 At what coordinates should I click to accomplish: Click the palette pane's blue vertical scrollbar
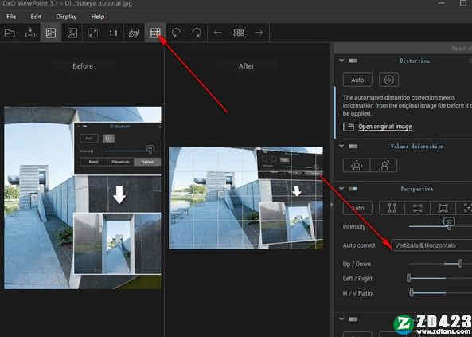[335, 112]
